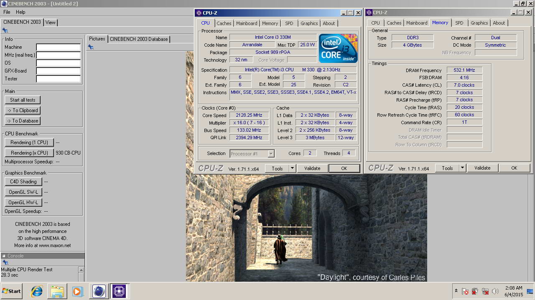This screenshot has width=535, height=300.
Task: Click OK in left CPU-Z window
Action: (344, 168)
